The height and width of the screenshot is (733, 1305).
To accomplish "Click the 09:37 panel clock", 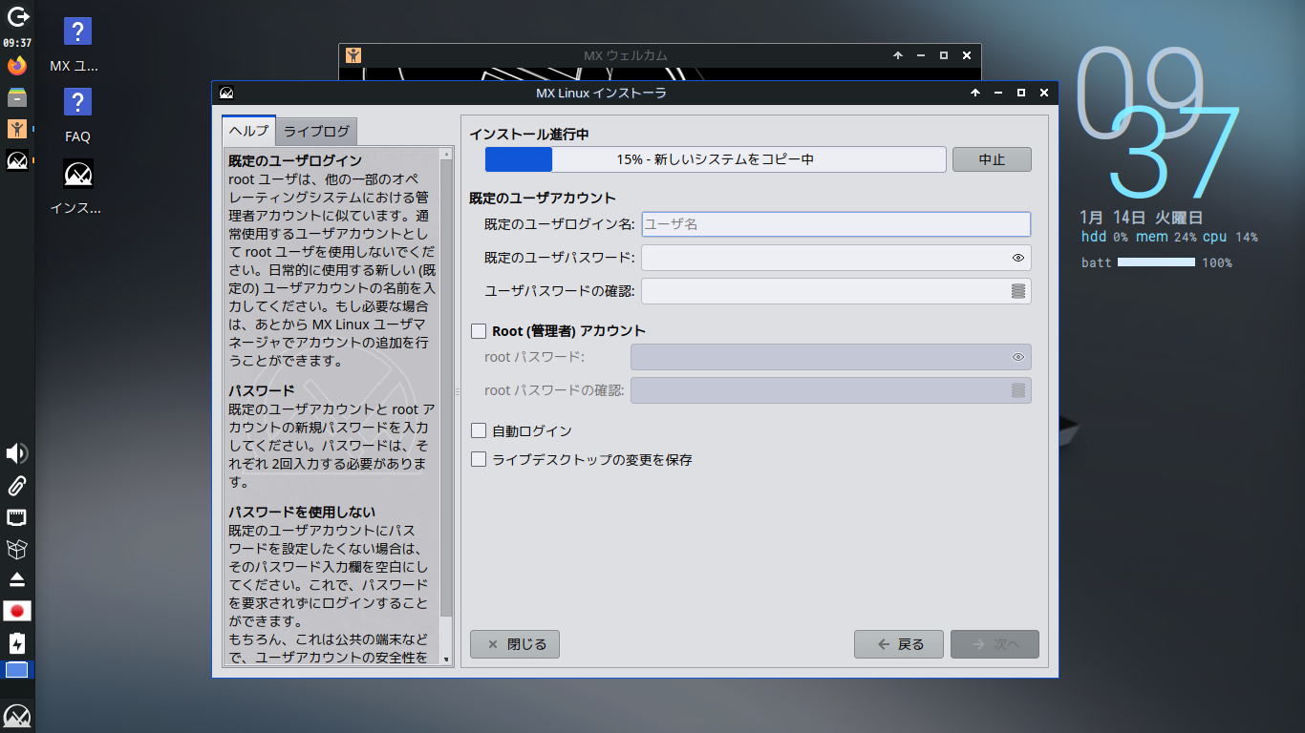I will tap(17, 42).
